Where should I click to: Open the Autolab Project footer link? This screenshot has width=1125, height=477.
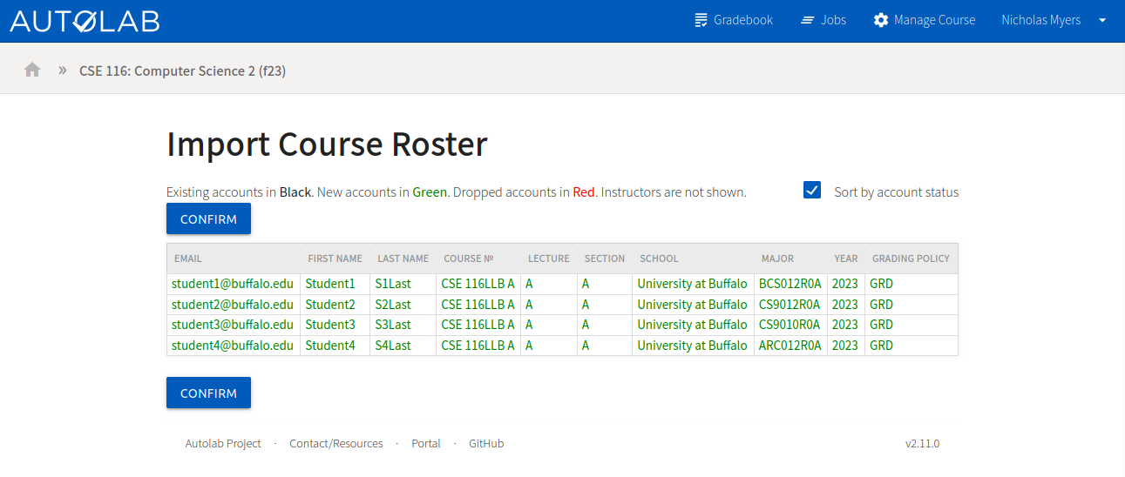[223, 443]
